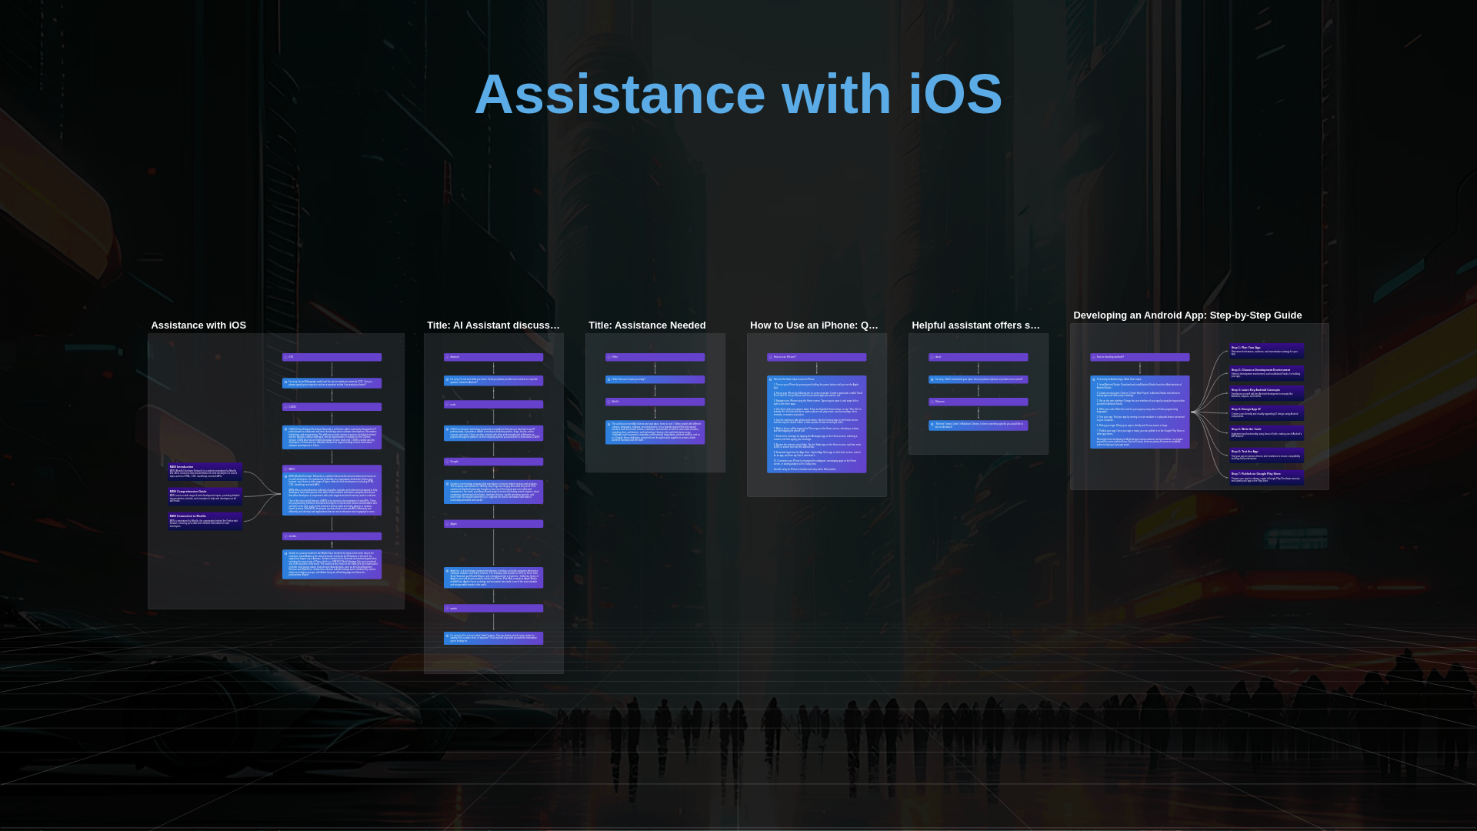
Task: Click the "MDN Connection to Mozilla" node
Action: (x=205, y=522)
